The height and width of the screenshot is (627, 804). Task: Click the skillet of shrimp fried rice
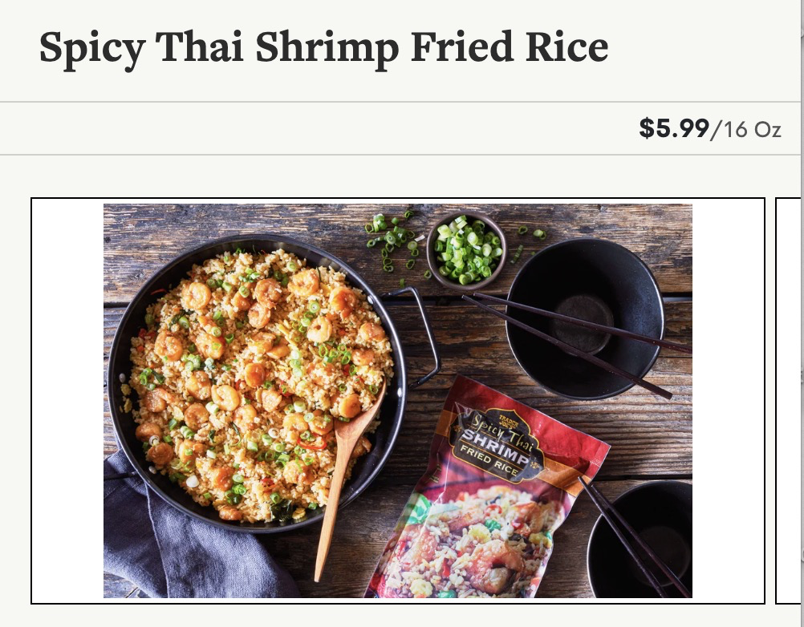coord(257,383)
